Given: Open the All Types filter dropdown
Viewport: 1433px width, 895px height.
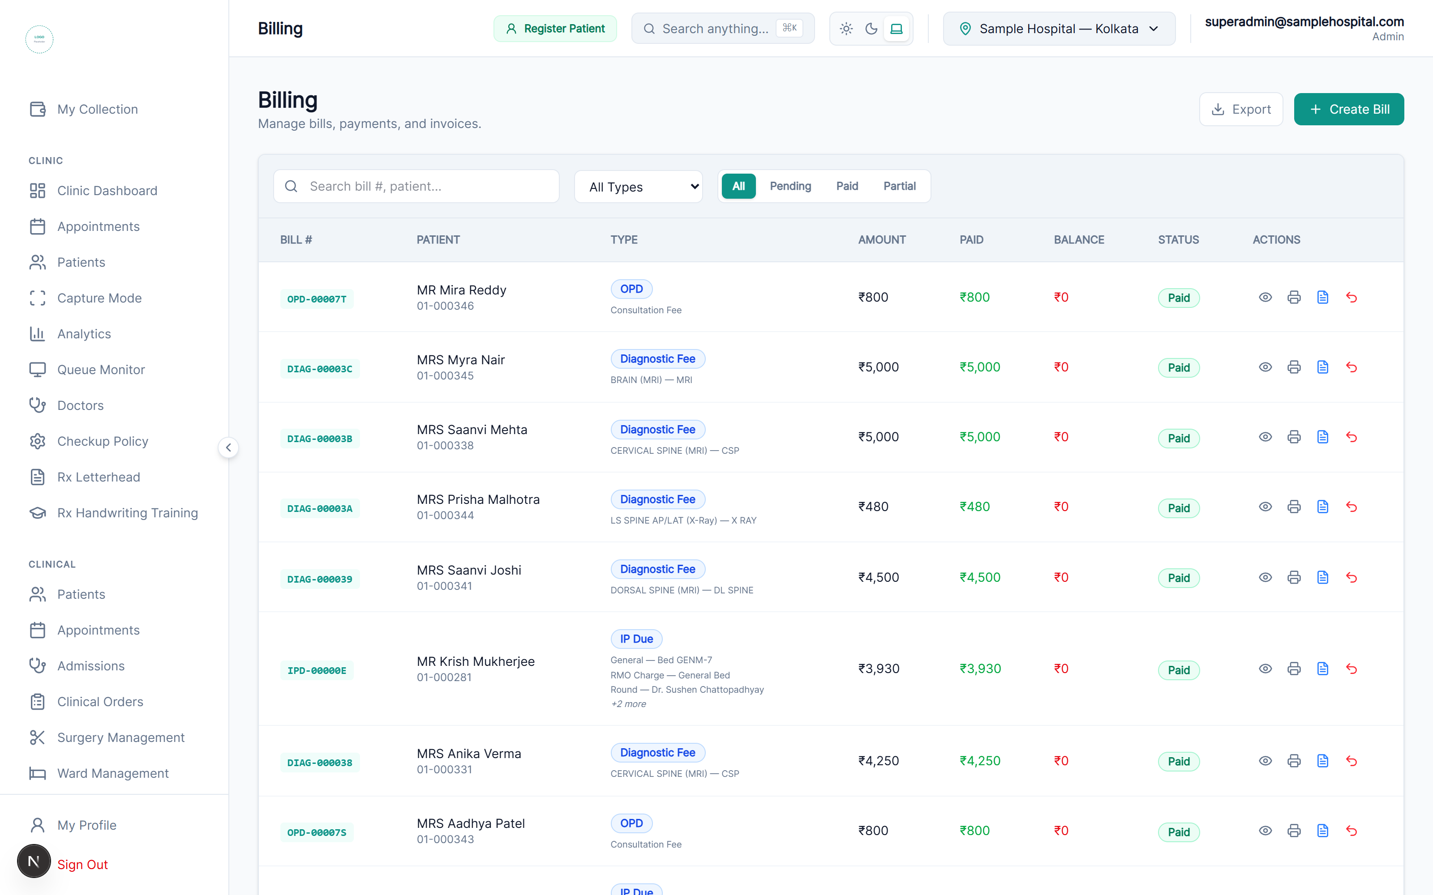Looking at the screenshot, I should click(638, 187).
